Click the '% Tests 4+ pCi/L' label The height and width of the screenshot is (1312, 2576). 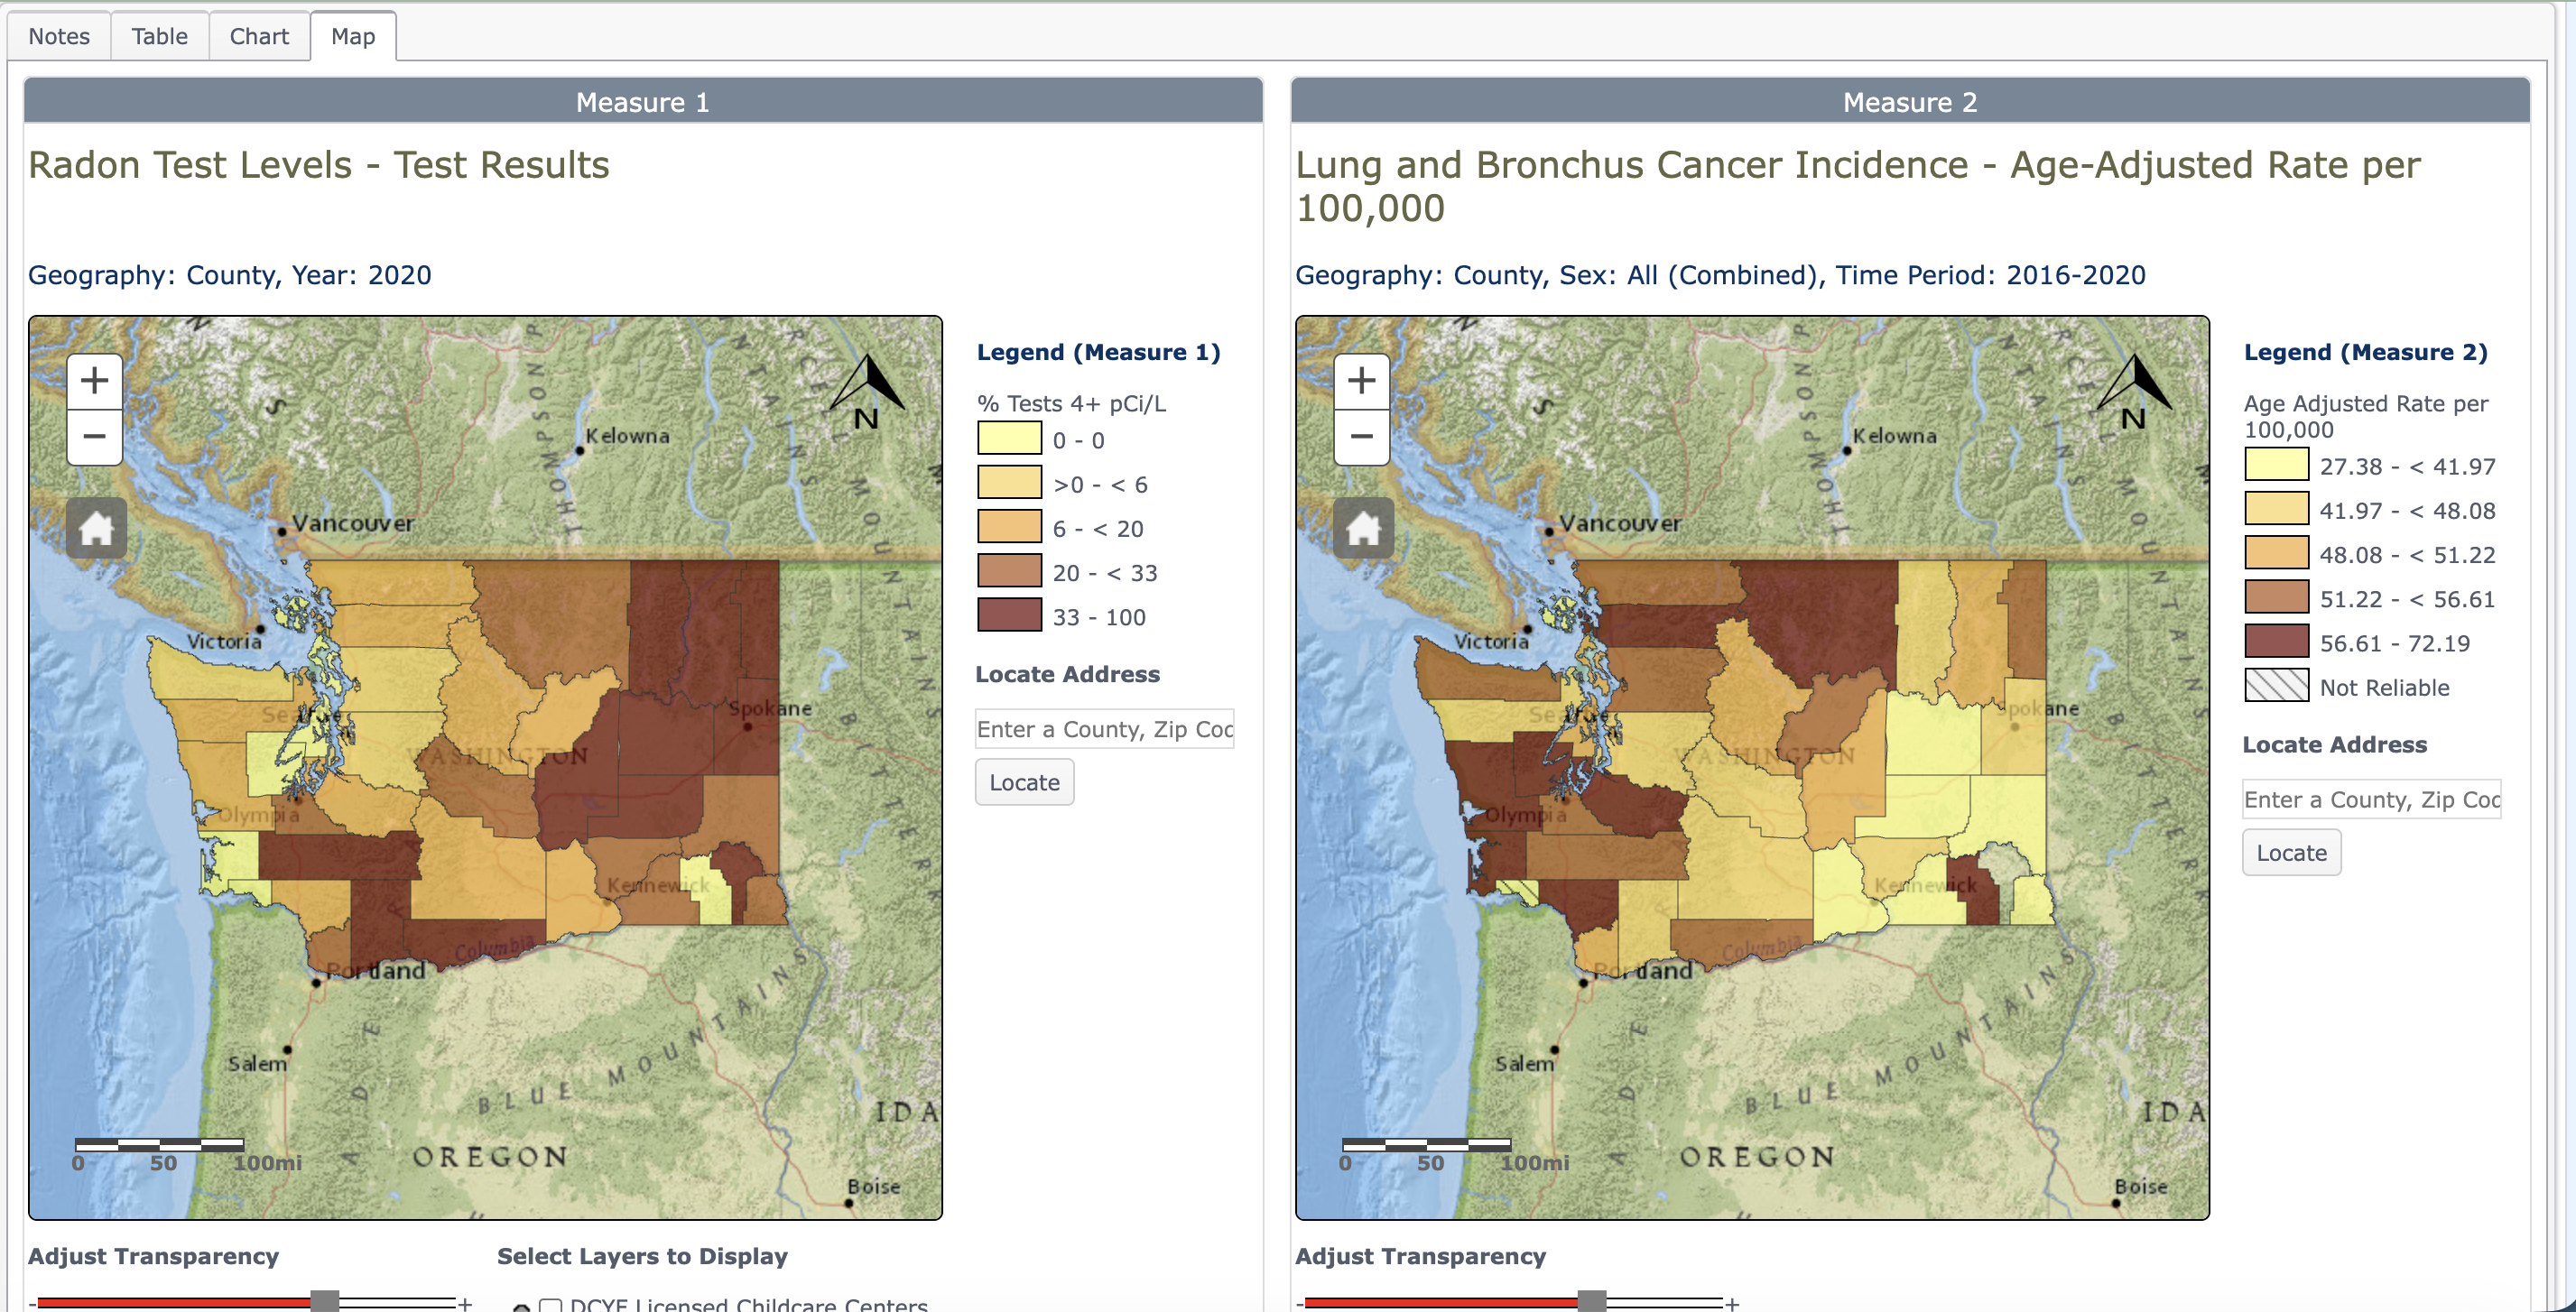(x=1071, y=403)
